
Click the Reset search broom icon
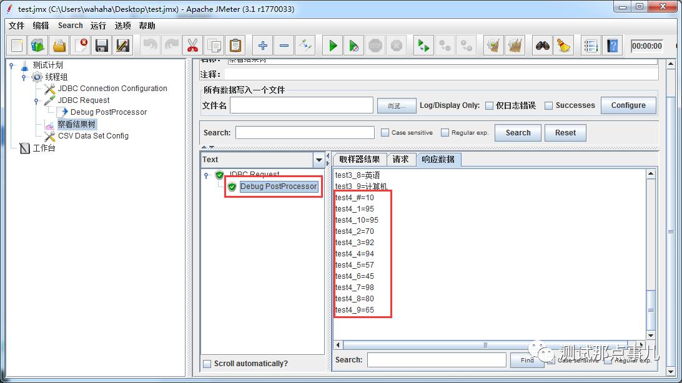pos(563,45)
